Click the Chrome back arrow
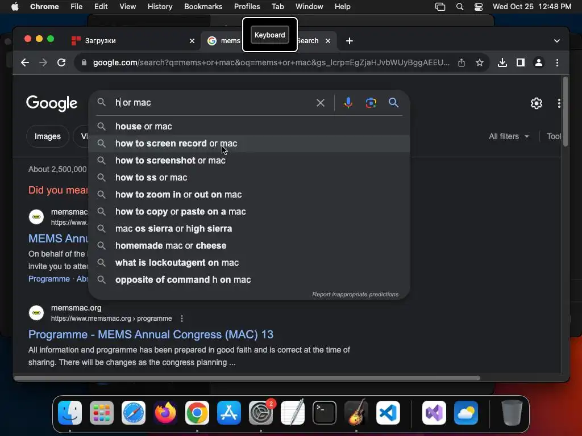 [25, 62]
